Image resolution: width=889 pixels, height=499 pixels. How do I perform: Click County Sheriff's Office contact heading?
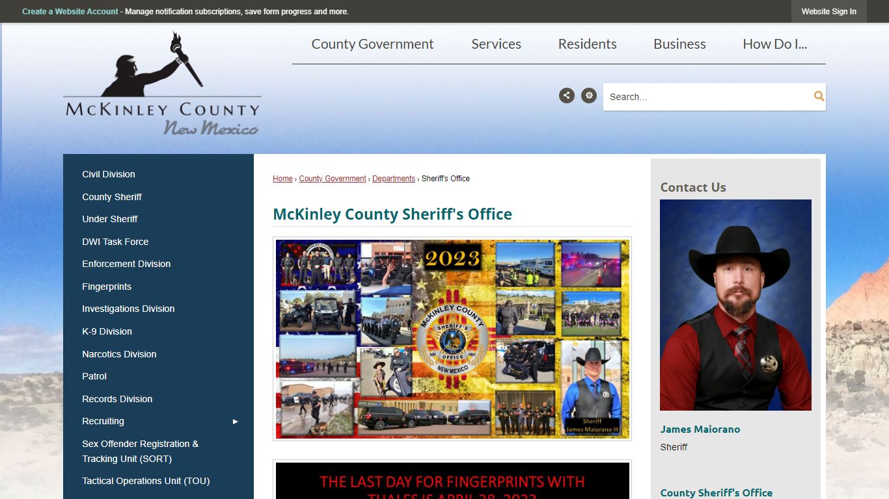717,493
